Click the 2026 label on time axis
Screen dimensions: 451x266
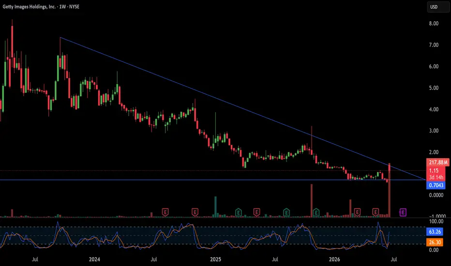[334, 259]
